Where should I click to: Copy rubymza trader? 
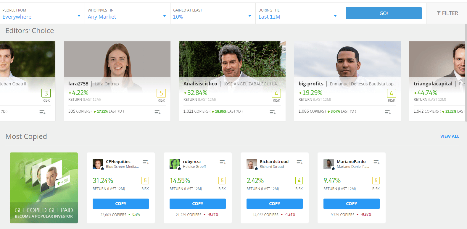pyautogui.click(x=198, y=204)
